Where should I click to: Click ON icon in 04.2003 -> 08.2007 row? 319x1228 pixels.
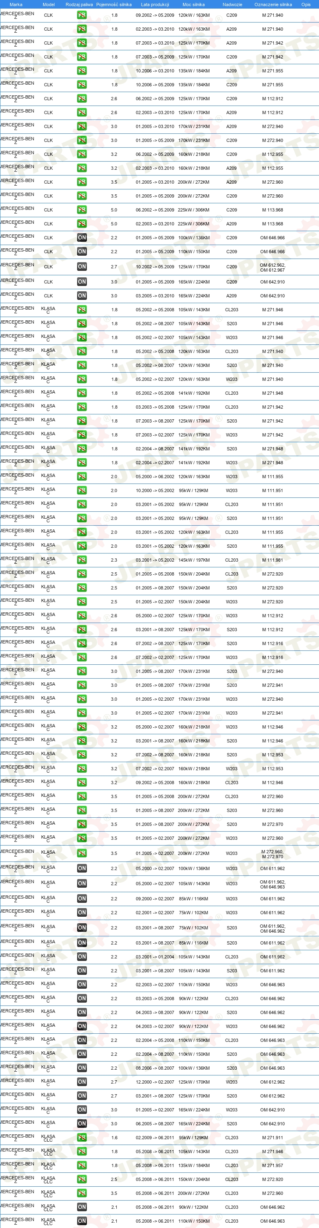(x=82, y=1012)
